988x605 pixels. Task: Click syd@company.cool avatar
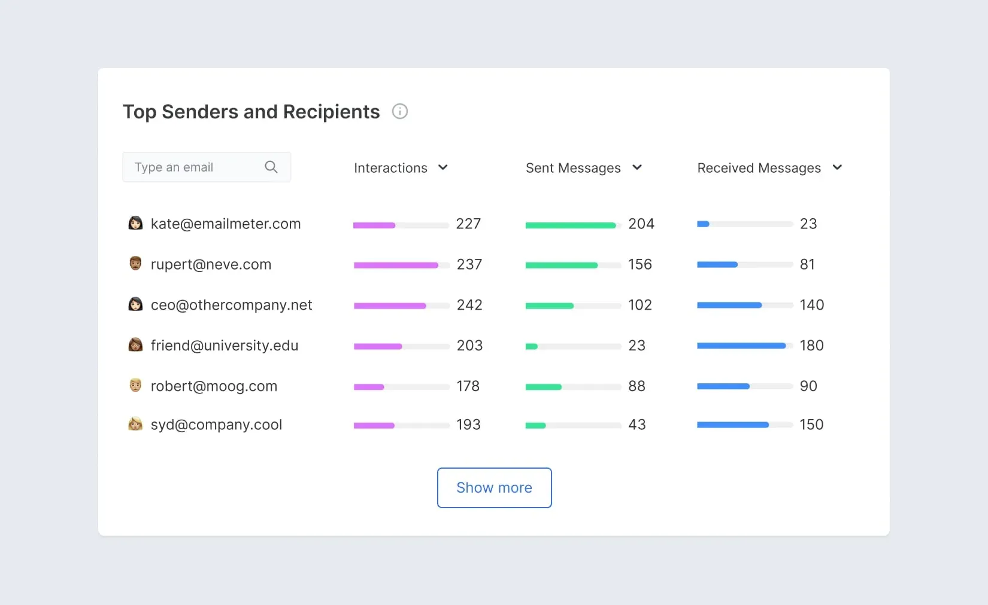tap(135, 424)
